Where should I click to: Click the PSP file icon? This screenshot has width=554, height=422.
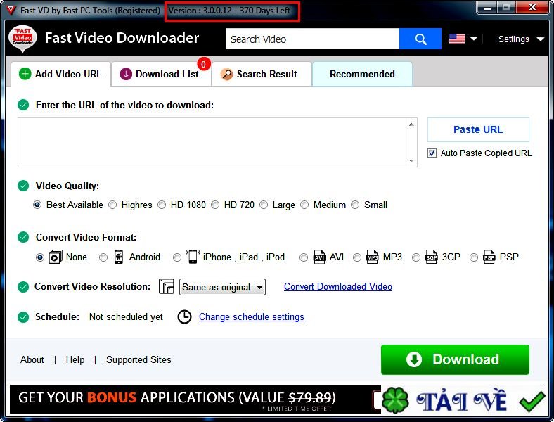pyautogui.click(x=489, y=257)
